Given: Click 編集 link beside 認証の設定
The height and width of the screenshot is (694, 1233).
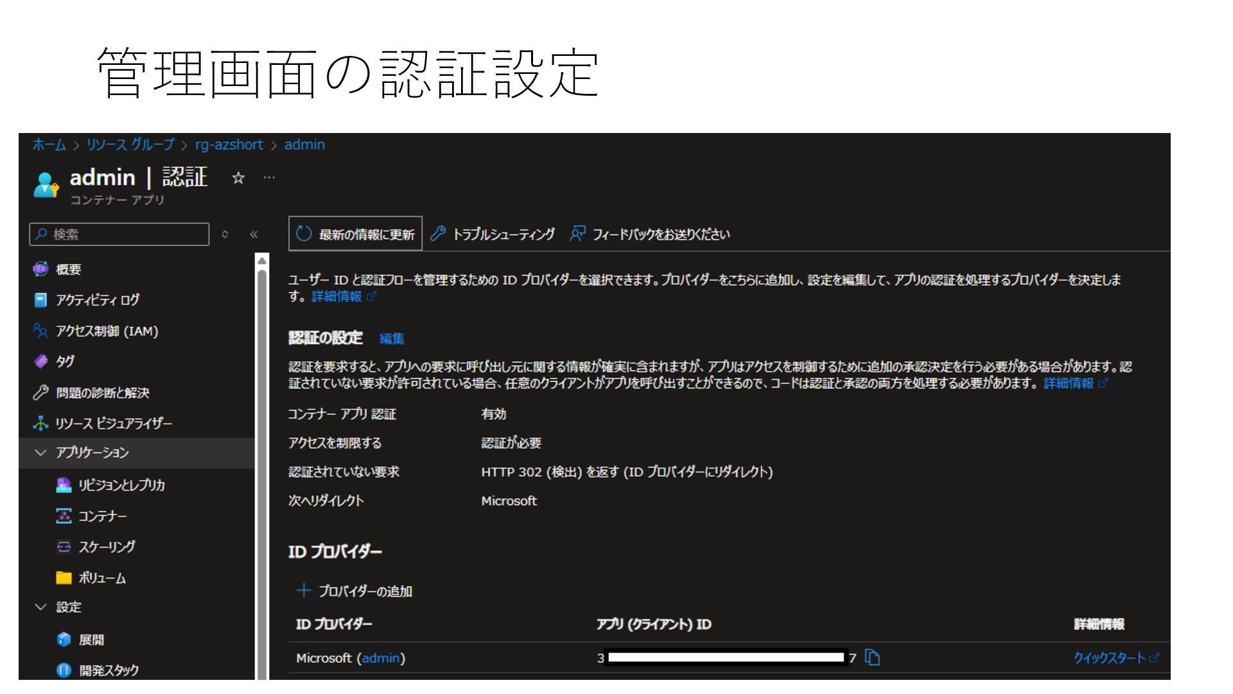Looking at the screenshot, I should pyautogui.click(x=392, y=339).
